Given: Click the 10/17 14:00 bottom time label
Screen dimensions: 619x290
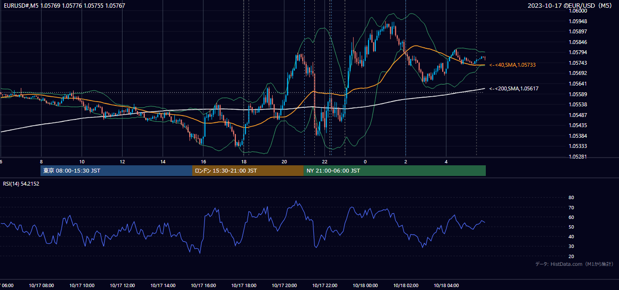Looking at the screenshot, I should tap(163, 286).
